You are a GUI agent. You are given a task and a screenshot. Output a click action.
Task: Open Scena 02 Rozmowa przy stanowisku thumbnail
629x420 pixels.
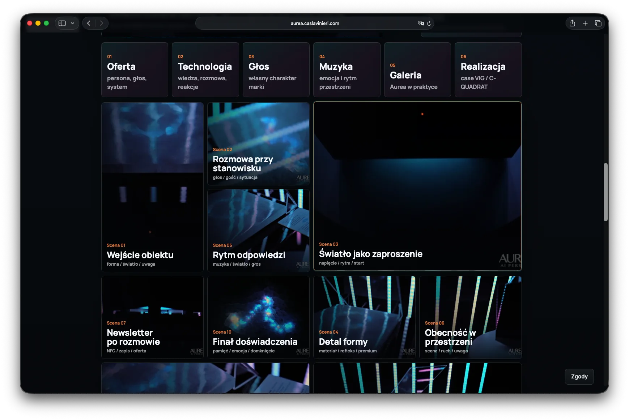(258, 144)
